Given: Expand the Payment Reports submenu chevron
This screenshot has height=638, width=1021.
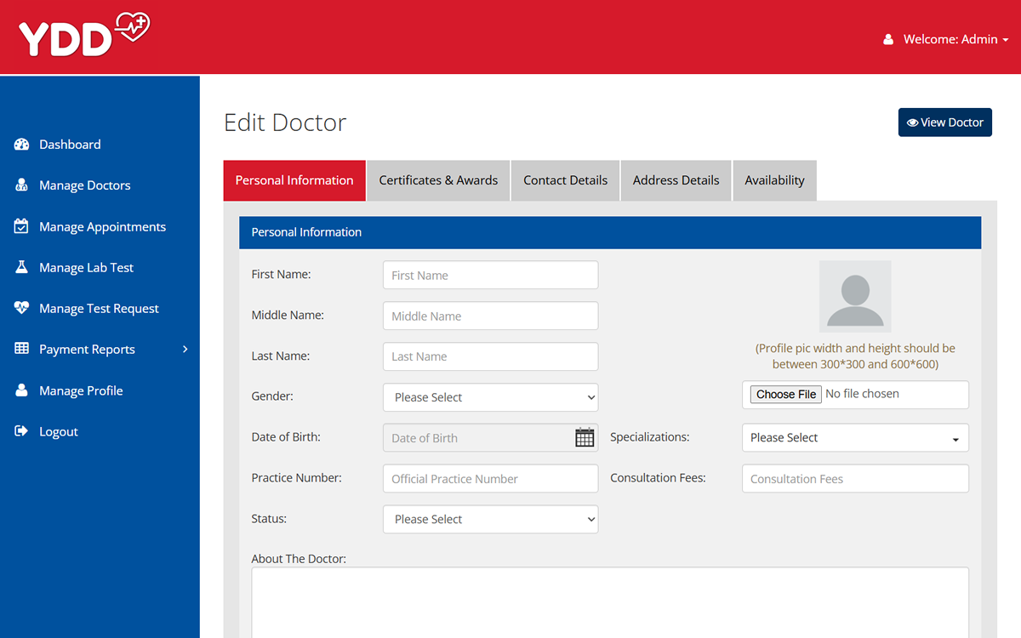Looking at the screenshot, I should (x=185, y=349).
